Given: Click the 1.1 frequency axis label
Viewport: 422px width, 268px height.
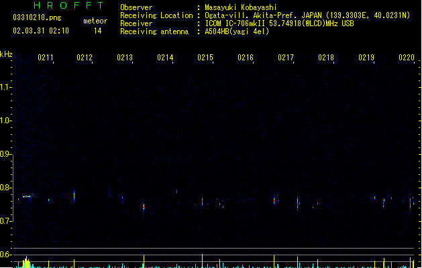Looking at the screenshot, I should pos(5,87).
